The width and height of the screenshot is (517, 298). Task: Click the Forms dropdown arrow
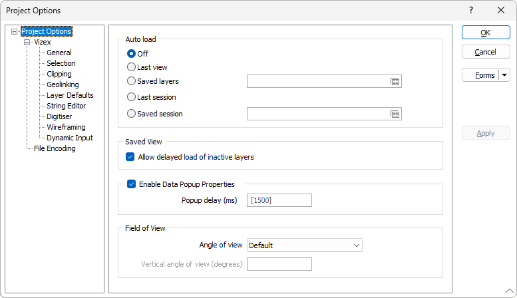(504, 75)
